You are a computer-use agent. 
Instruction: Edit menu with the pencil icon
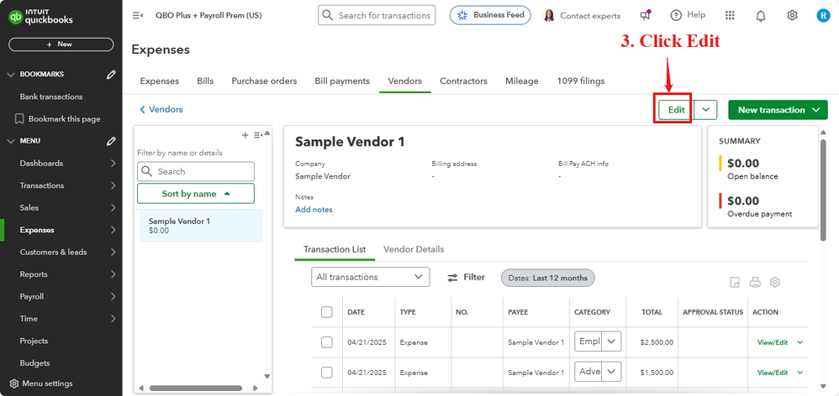click(x=111, y=141)
